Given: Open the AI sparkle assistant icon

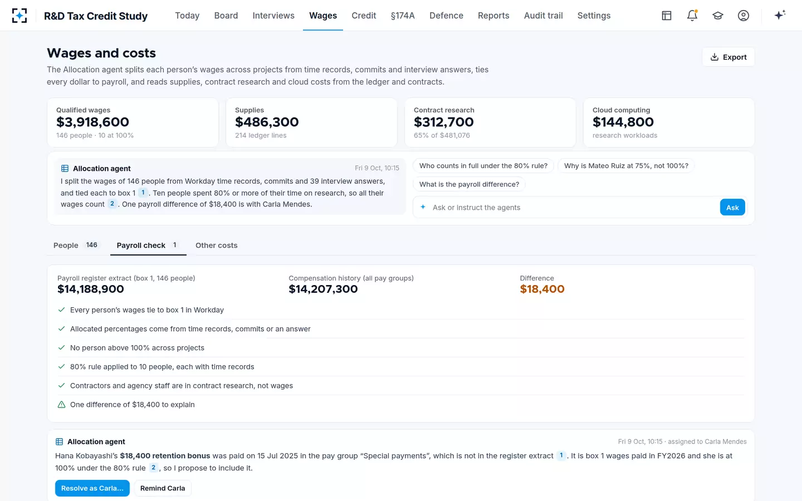Looking at the screenshot, I should click(780, 15).
